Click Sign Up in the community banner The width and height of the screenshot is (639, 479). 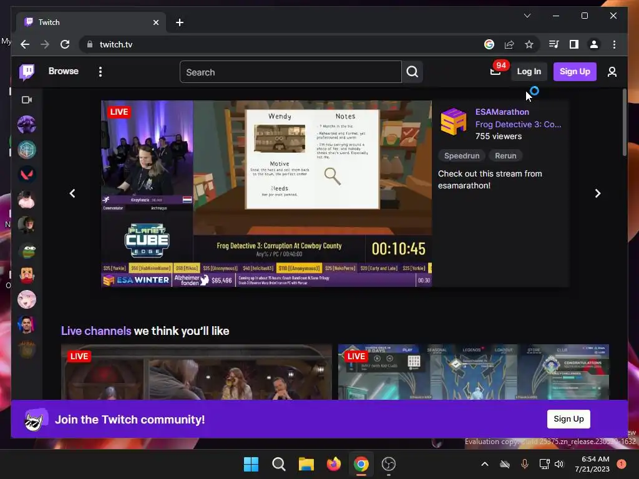point(568,419)
